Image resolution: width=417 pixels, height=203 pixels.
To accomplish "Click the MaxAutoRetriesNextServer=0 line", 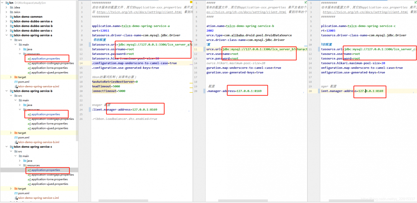I will tap(115, 82).
